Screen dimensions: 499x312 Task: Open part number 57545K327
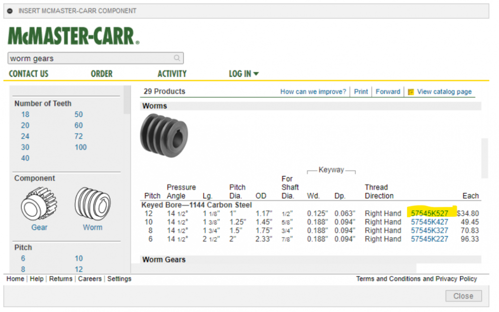429,230
